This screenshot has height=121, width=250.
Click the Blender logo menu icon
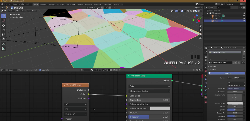[x=2, y=4]
